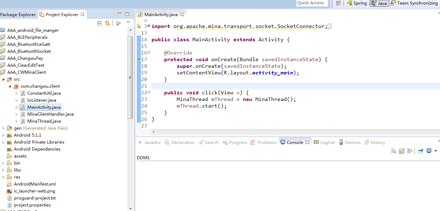Viewport: 440px width, 211px height.
Task: Toggle Link with Editor in Project Explorer
Action: tap(107, 23)
